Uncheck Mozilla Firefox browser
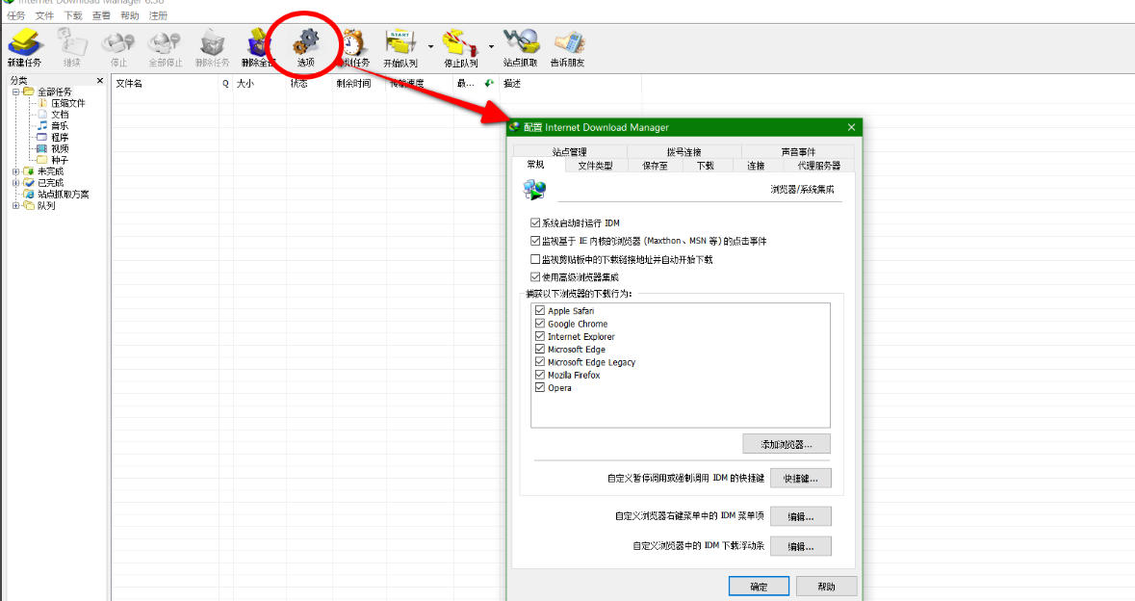This screenshot has height=601, width=1135. point(540,375)
